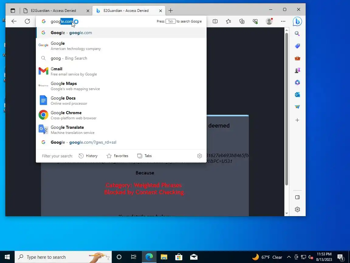Open Microsoft Store from taskbar

pyautogui.click(x=179, y=257)
